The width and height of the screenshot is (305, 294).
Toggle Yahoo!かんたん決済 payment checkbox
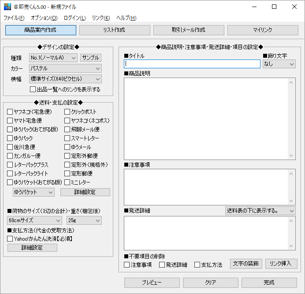click(10, 239)
